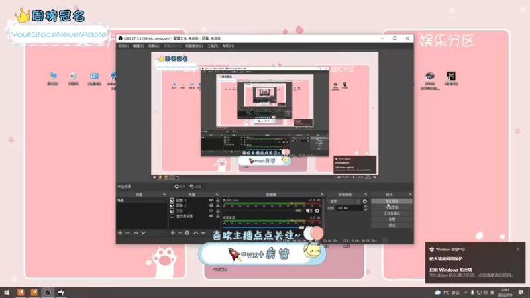Open the 编辑(E) menu
530x298 pixels.
[x=138, y=46]
